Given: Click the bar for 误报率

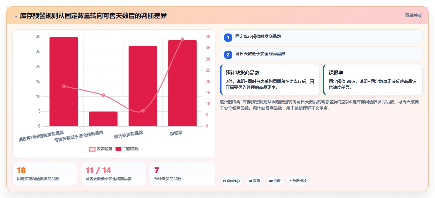Looking at the screenshot, I should point(183,83).
